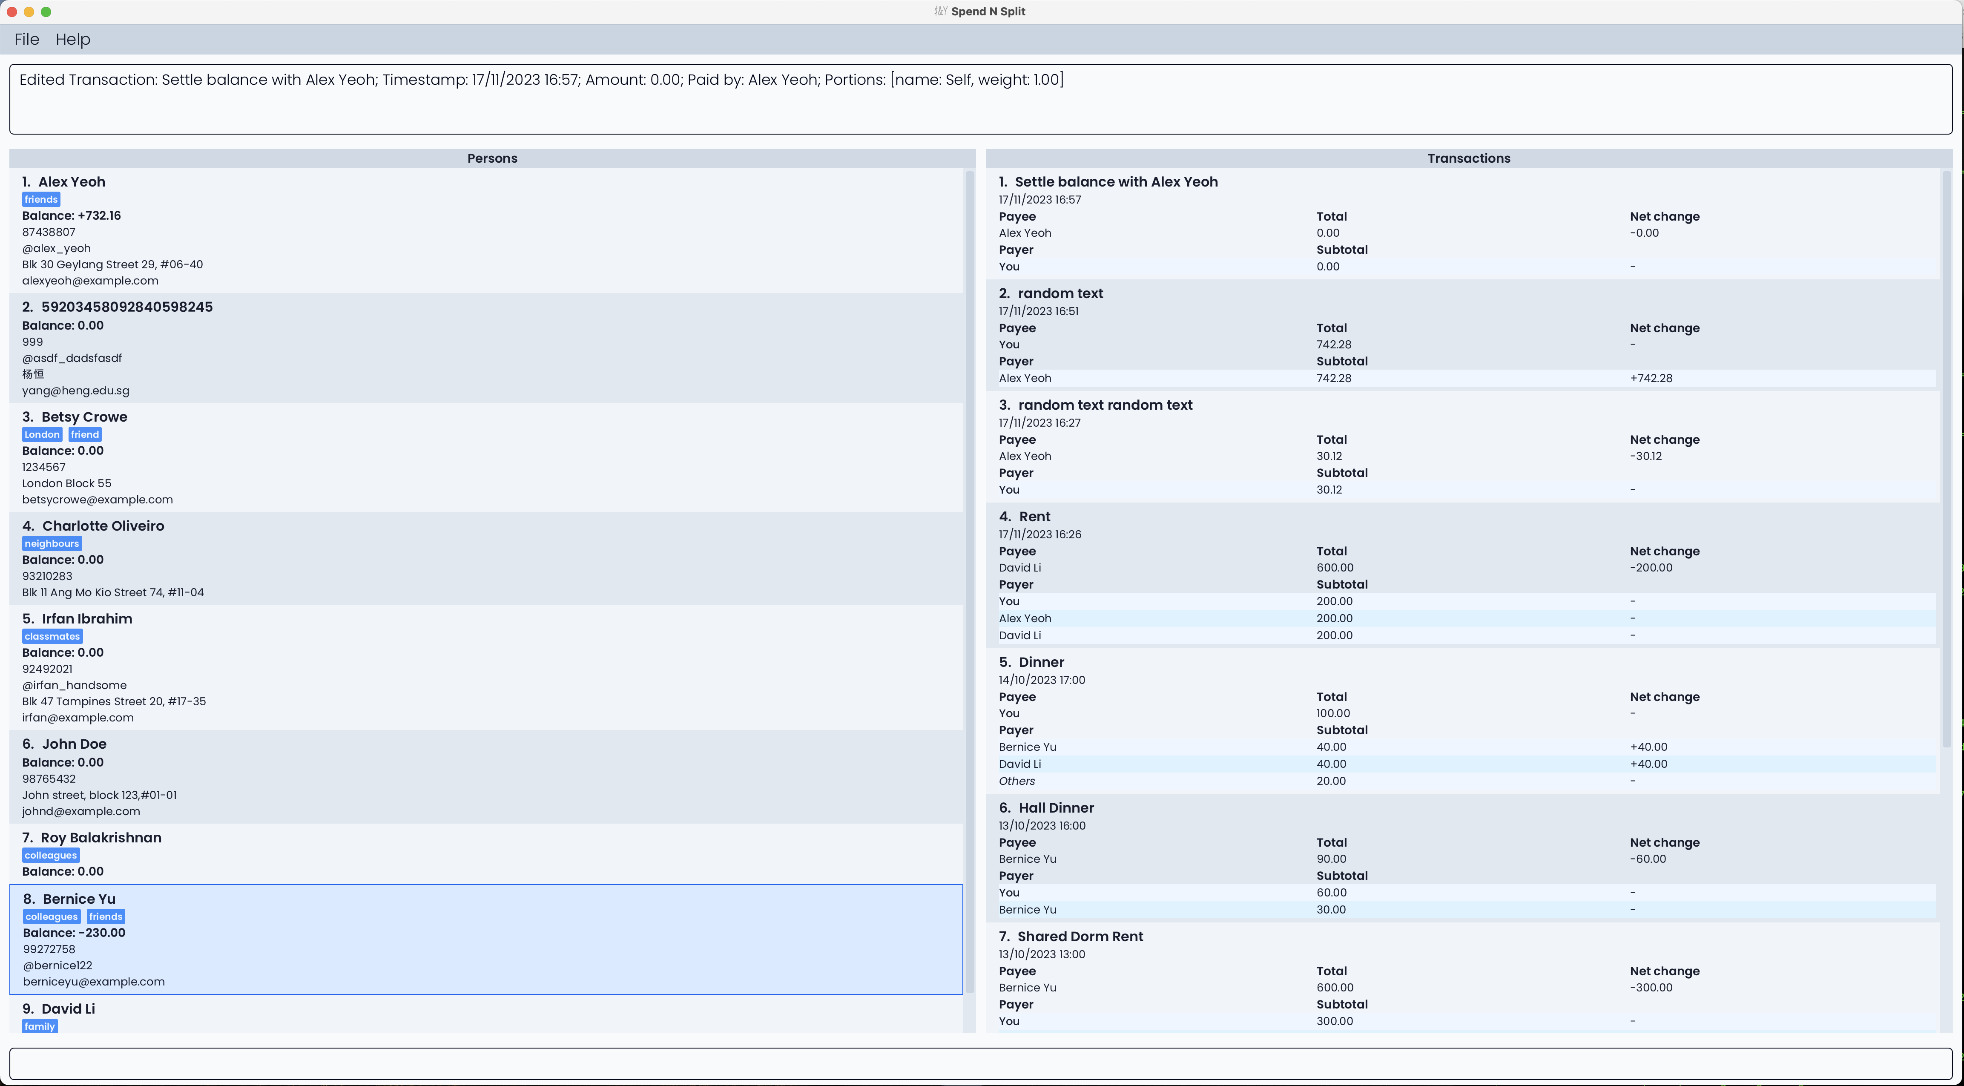
Task: Click the Spend N Split title bar icon
Action: [940, 11]
